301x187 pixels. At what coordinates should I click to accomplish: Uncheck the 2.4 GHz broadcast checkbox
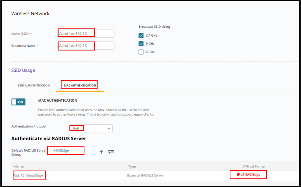pos(141,36)
